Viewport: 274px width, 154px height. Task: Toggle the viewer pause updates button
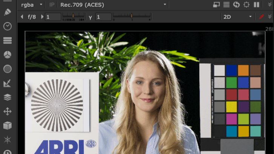pos(257,5)
